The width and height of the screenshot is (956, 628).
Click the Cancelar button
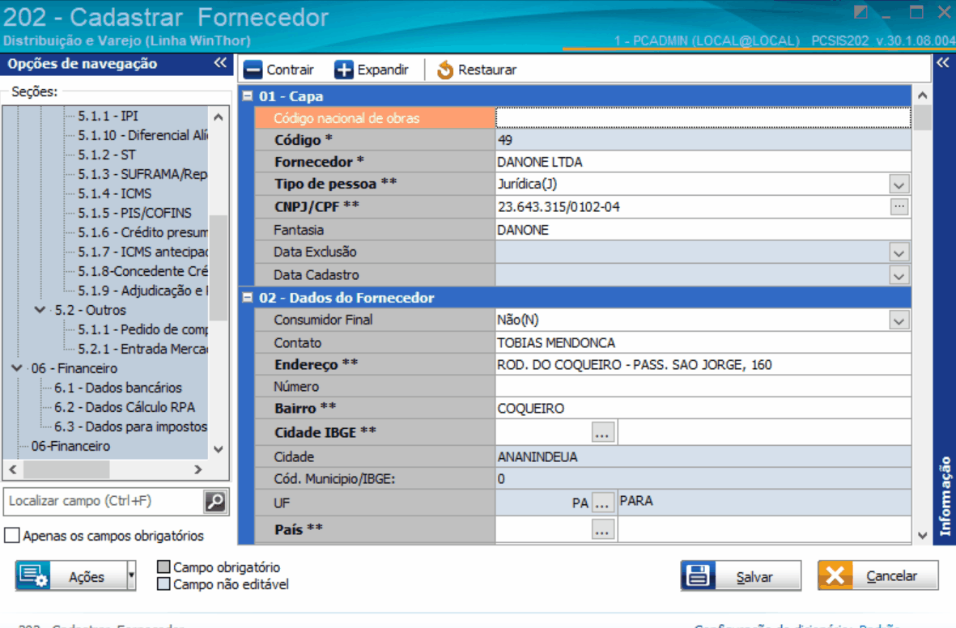pyautogui.click(x=878, y=575)
